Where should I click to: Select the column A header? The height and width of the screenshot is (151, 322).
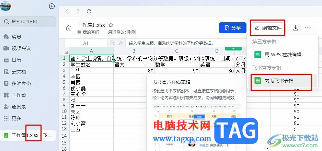tap(91, 51)
